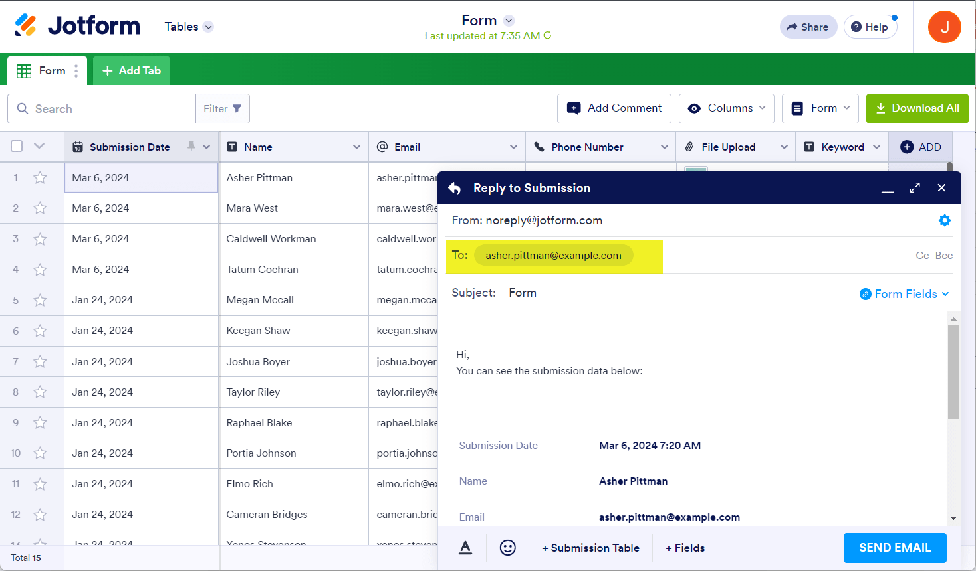Star the Asher Pittman row

tap(41, 178)
